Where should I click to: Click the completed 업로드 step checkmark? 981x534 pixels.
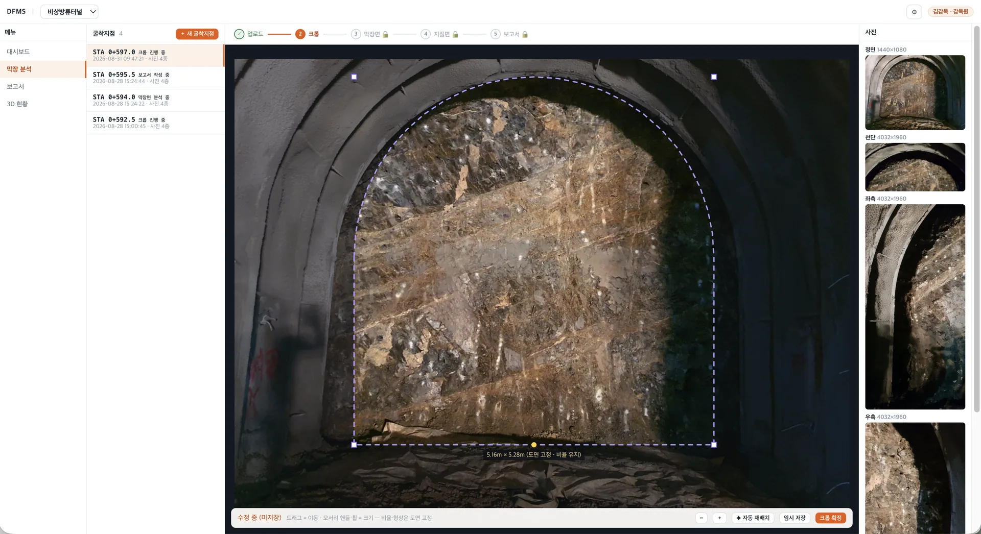[239, 34]
